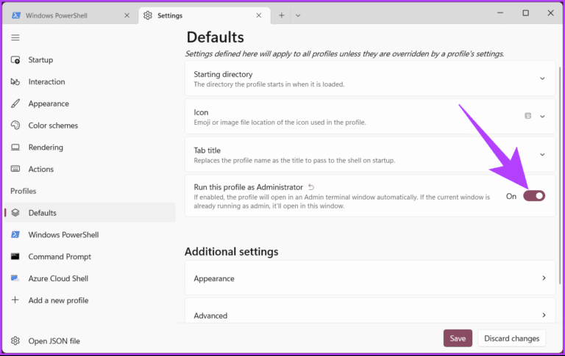The height and width of the screenshot is (356, 565).
Task: Click the Startup icon in sidebar
Action: coord(15,60)
